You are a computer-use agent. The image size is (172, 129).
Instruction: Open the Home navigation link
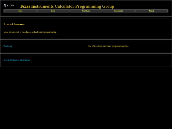point(20,11)
